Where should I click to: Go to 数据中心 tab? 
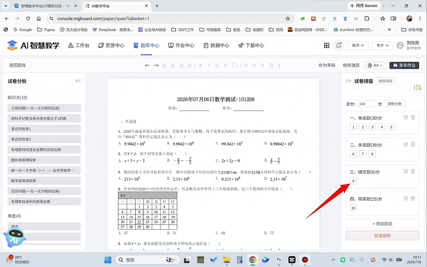216,45
